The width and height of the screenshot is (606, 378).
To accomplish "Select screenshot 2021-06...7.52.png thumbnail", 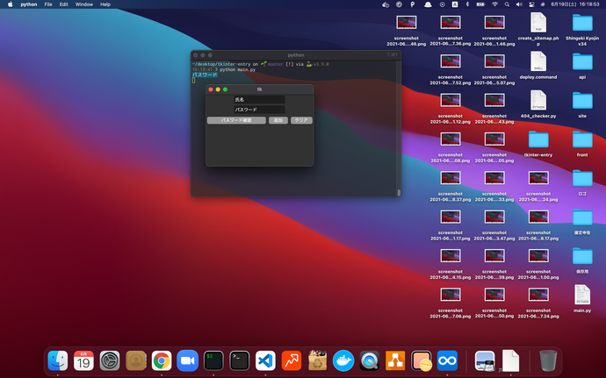I will click(x=451, y=61).
